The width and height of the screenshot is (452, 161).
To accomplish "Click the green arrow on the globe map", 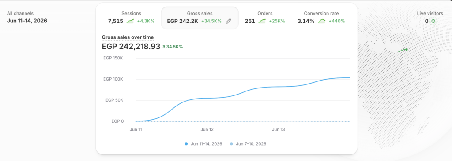I will 403,50.
